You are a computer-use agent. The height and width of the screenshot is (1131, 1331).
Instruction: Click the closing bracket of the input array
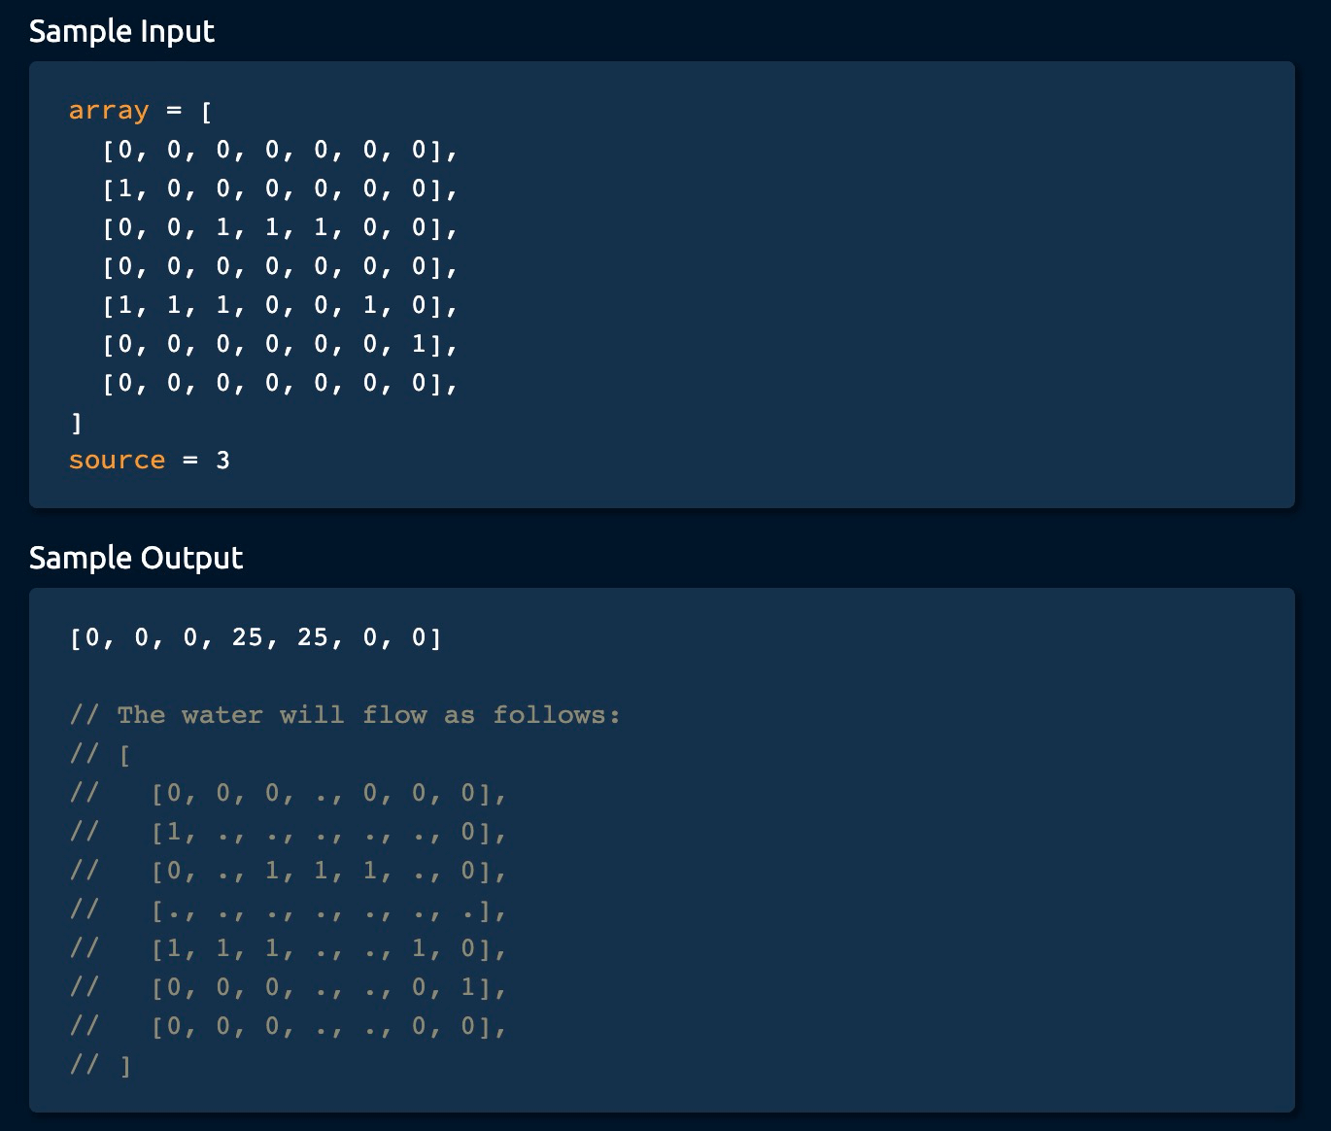(77, 423)
